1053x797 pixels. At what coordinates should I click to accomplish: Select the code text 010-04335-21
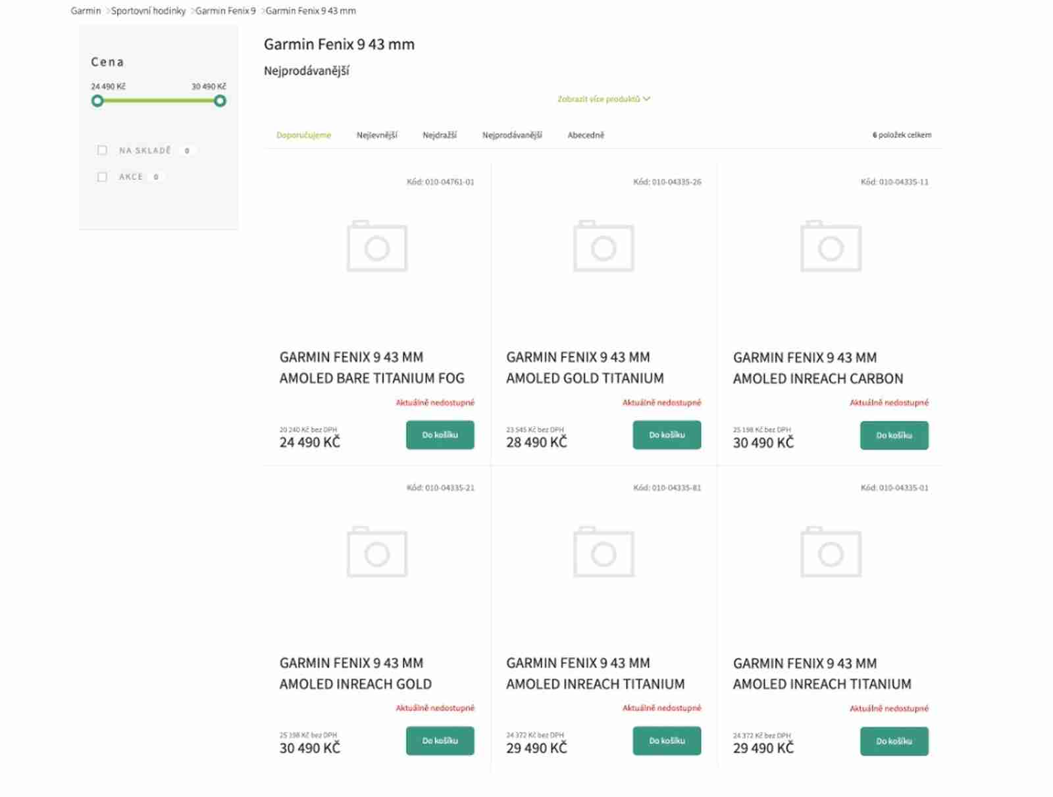coord(449,488)
